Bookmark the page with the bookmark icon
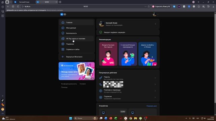The height and width of the screenshot is (121, 216). 148,6
